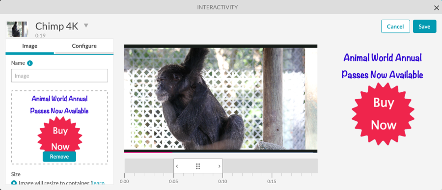The width and height of the screenshot is (442, 190).
Task: Save the interactivity settings
Action: point(424,27)
